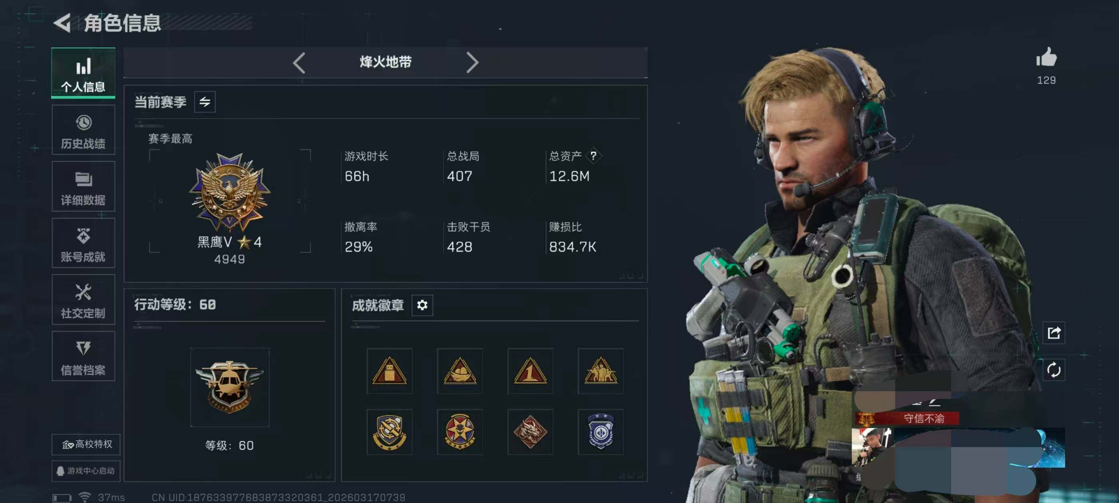Open the 账号成就 tab

click(x=84, y=243)
